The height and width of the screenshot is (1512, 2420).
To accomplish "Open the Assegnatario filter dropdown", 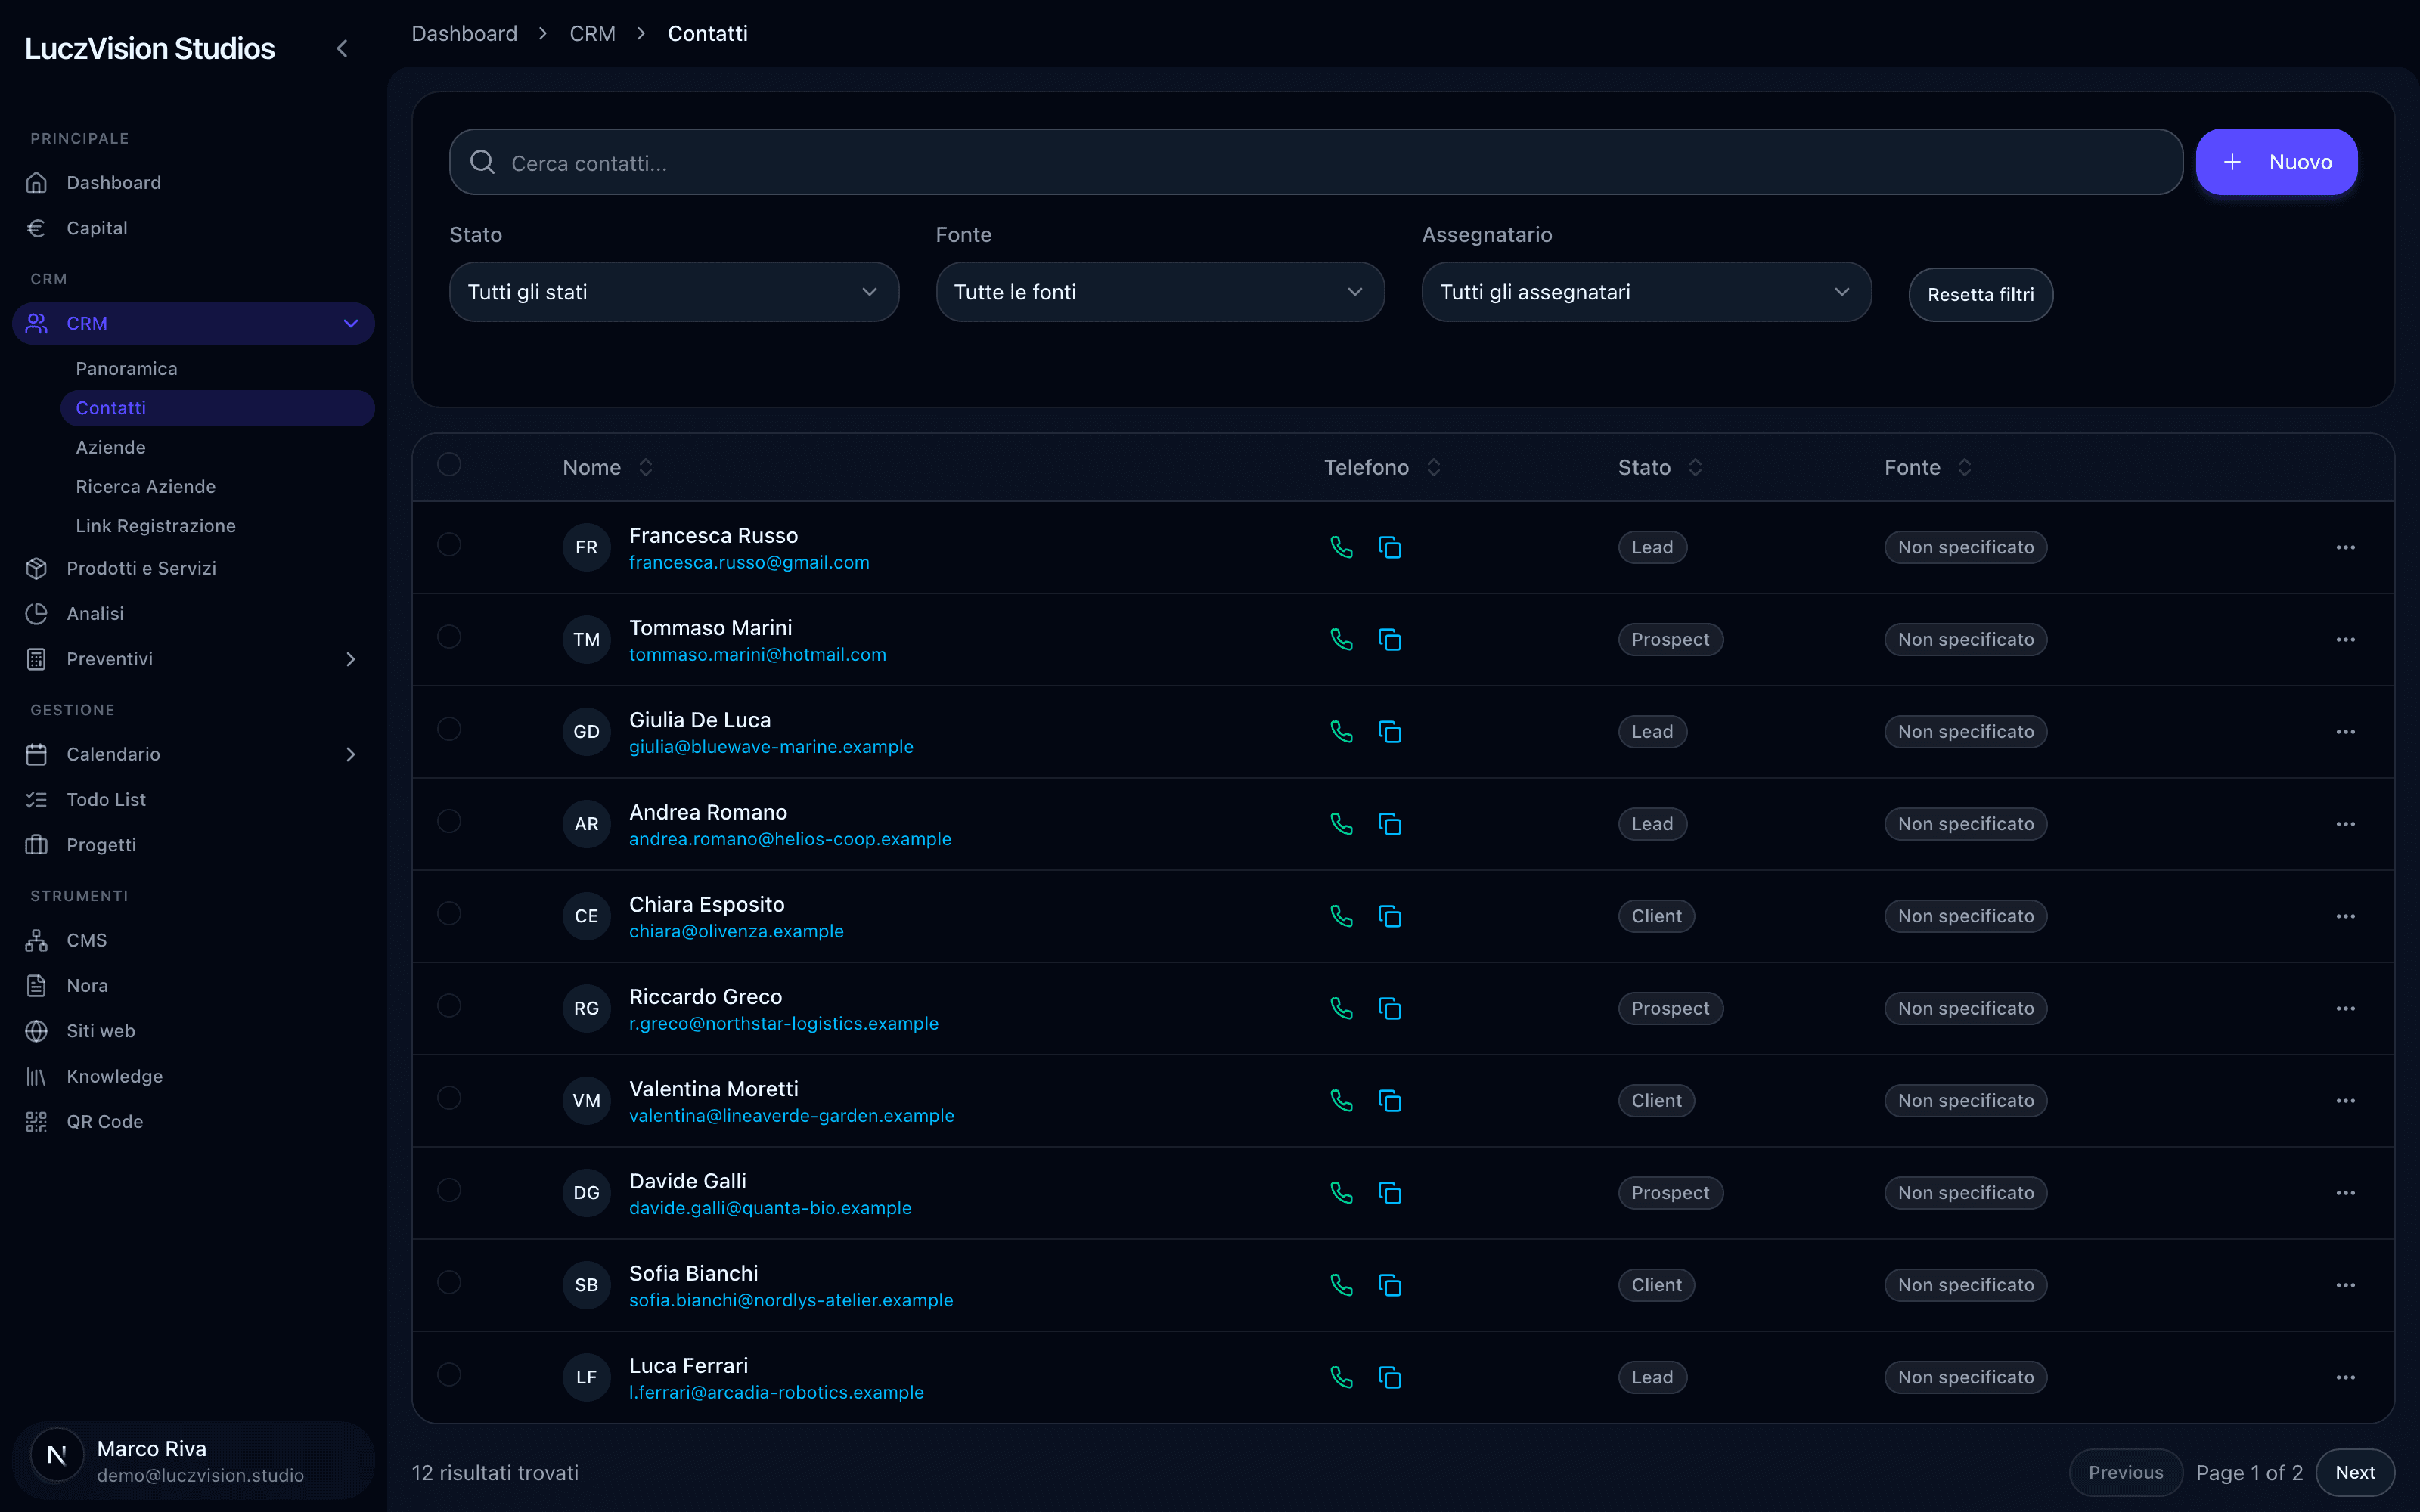I will click(1646, 292).
